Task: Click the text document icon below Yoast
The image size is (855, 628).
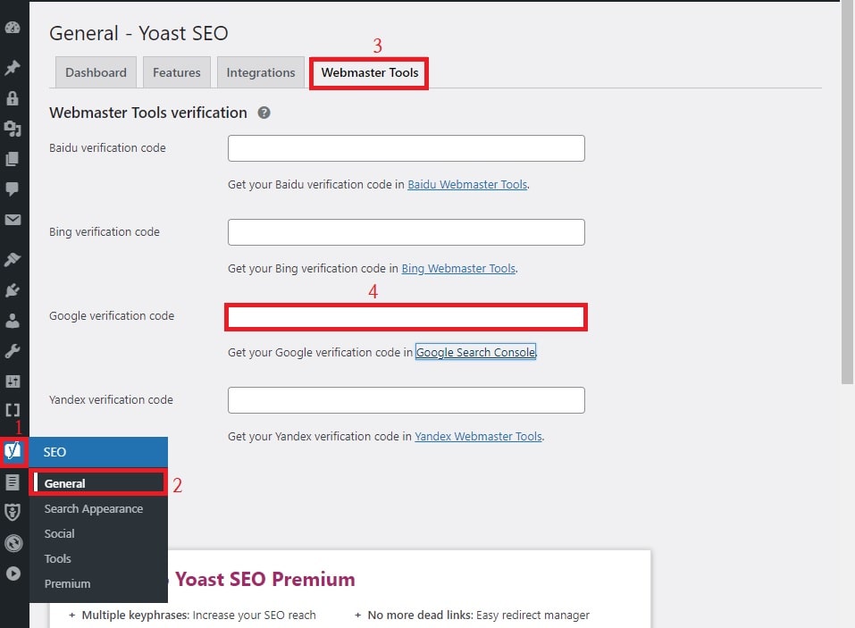Action: 13,481
